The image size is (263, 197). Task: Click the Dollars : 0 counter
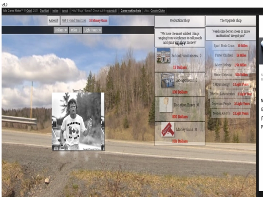pyautogui.click(x=61, y=30)
